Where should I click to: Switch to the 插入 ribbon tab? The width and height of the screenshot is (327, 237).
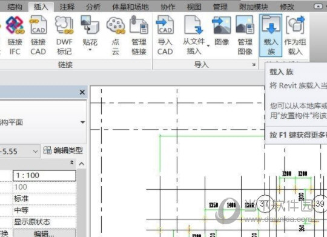[41, 7]
